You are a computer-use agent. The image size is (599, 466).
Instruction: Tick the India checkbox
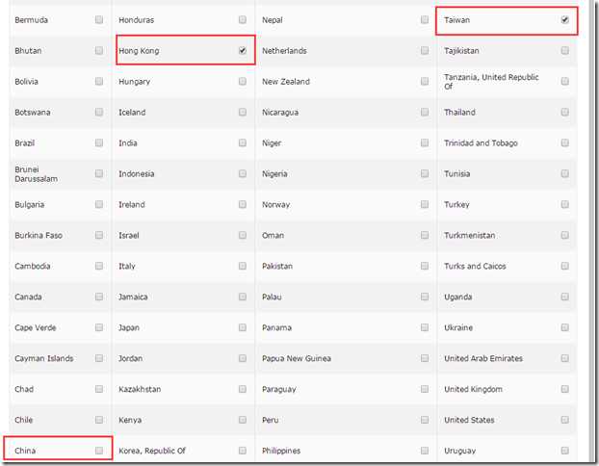click(x=242, y=142)
